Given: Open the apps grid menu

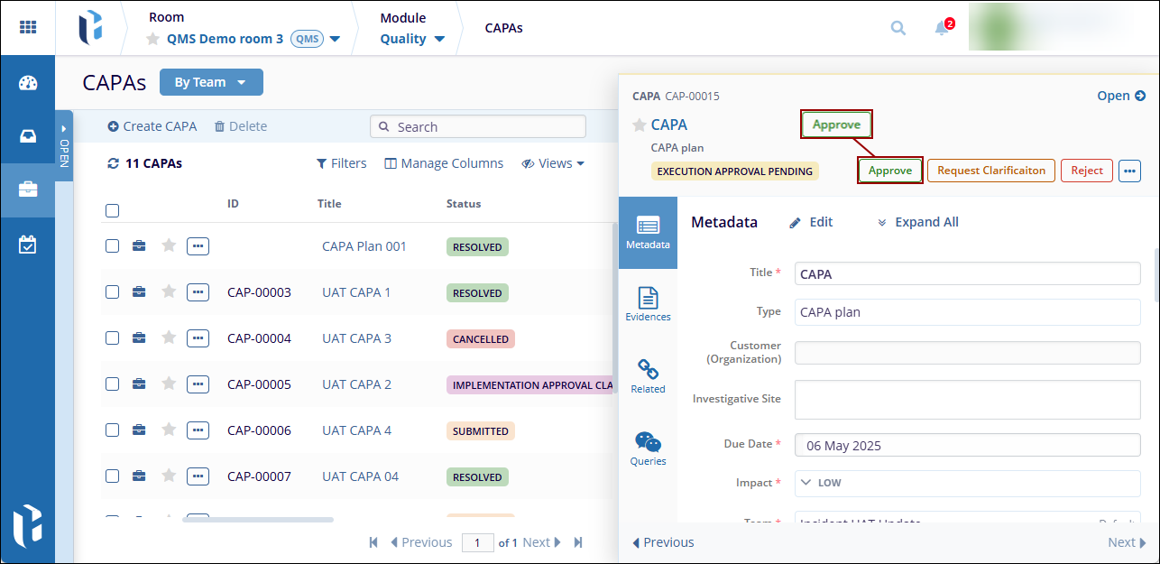Looking at the screenshot, I should click(x=28, y=27).
